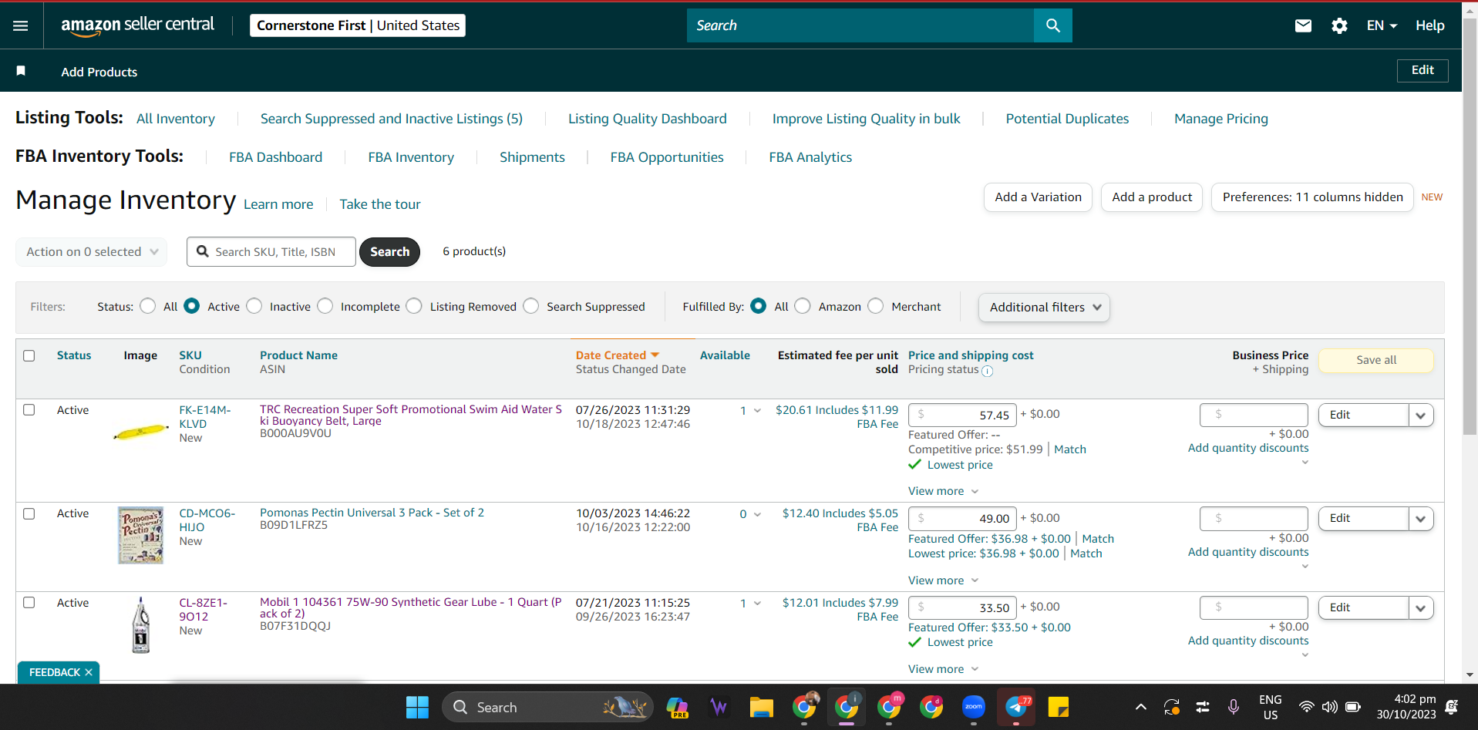Click the Pricing status info icon
This screenshot has width=1478, height=730.
pos(988,371)
